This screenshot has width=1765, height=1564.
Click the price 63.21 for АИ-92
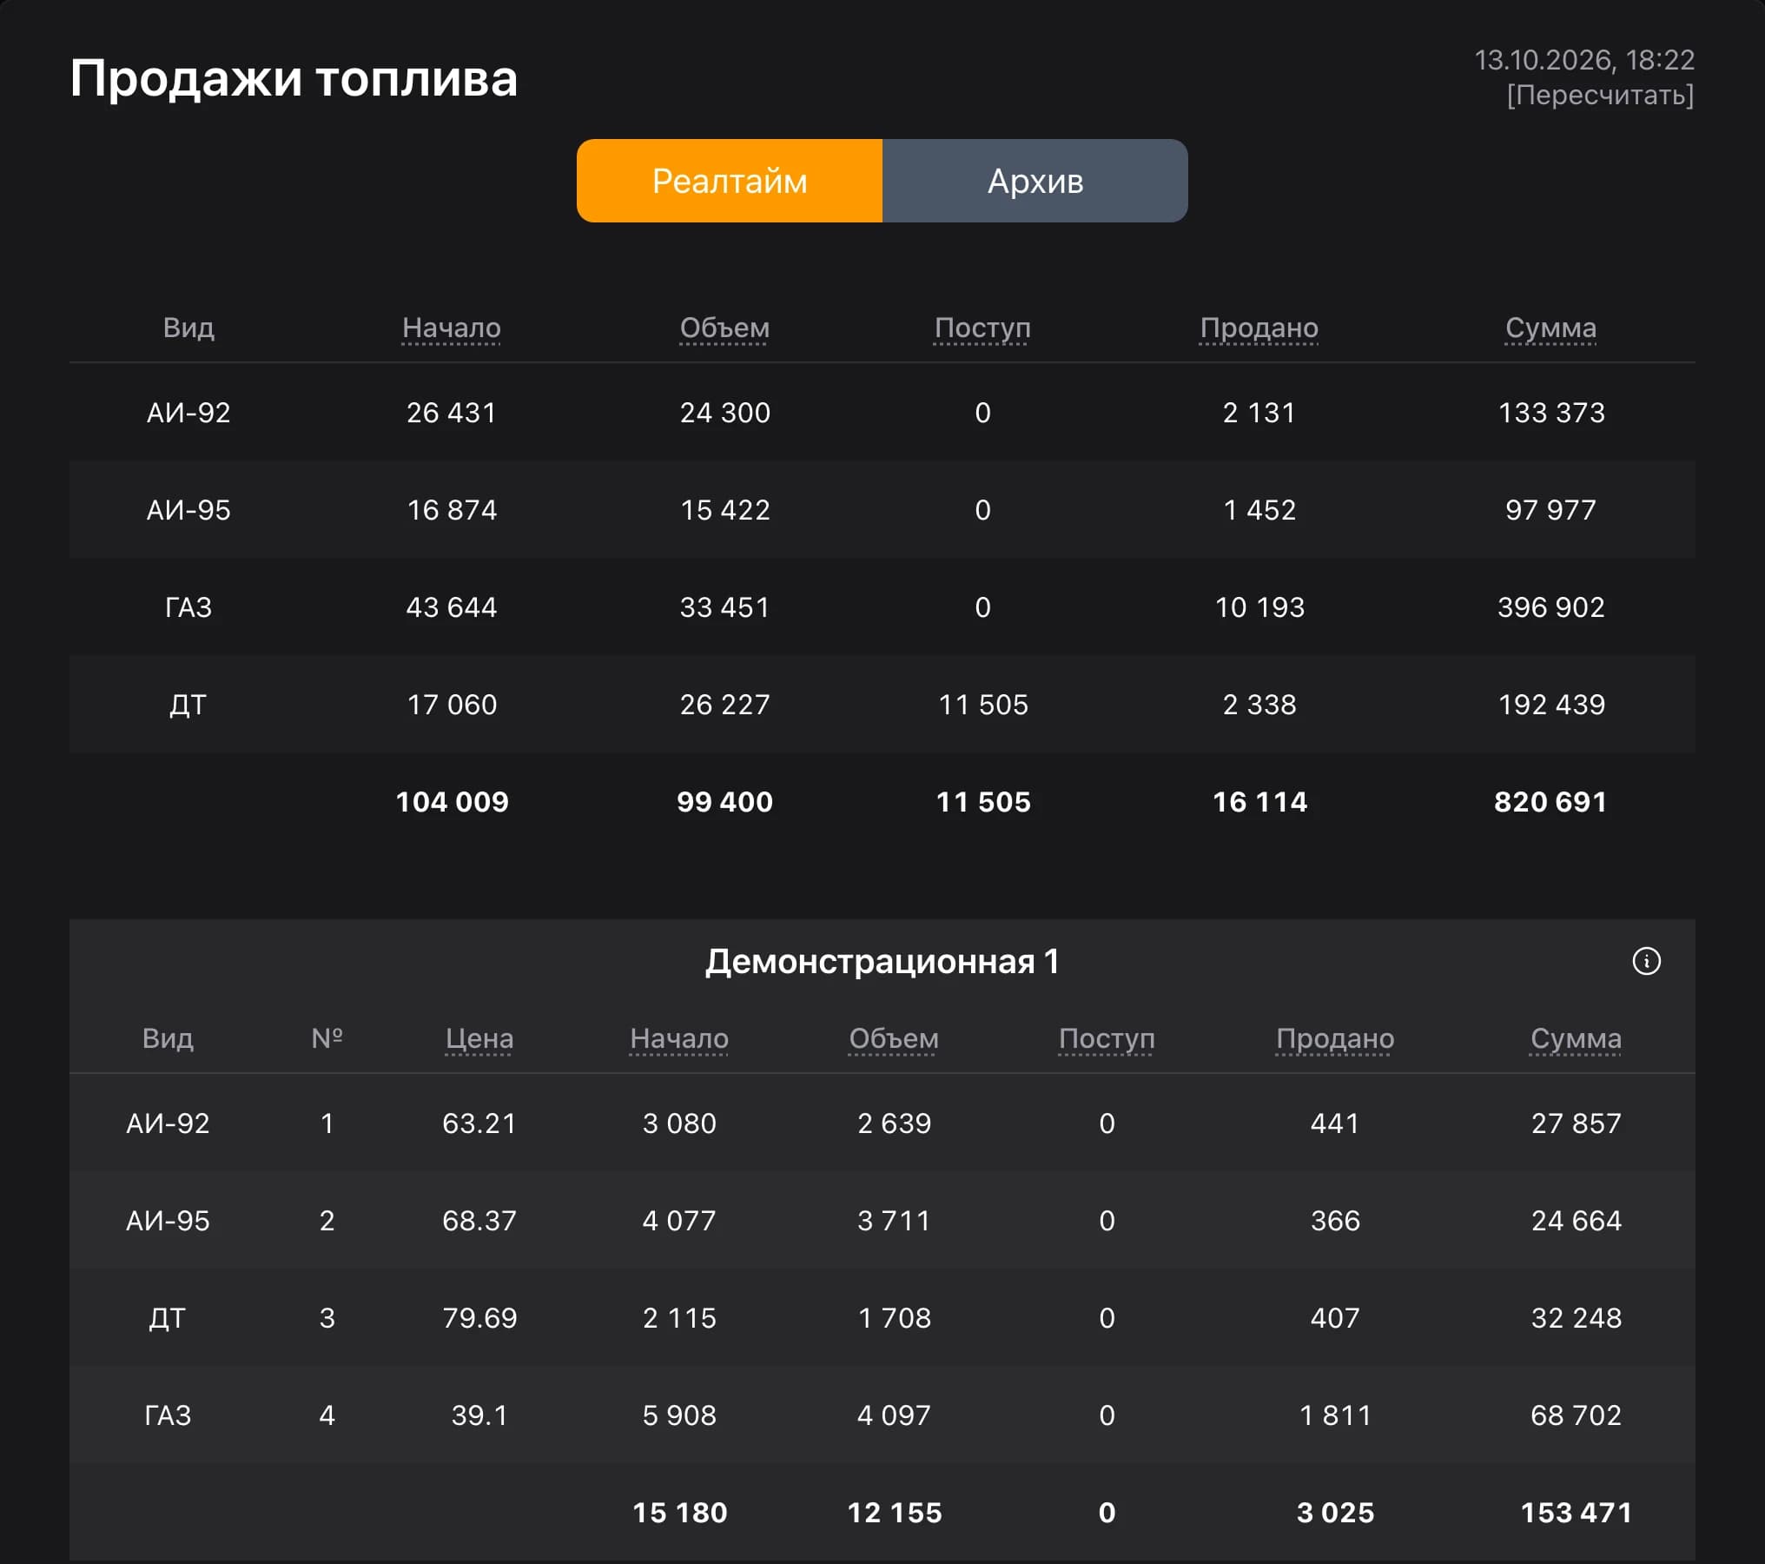[479, 1123]
